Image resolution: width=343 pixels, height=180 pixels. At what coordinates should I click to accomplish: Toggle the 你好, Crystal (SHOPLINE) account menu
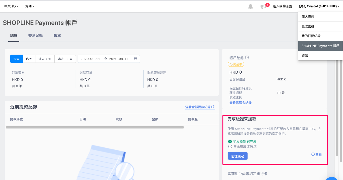point(319,6)
